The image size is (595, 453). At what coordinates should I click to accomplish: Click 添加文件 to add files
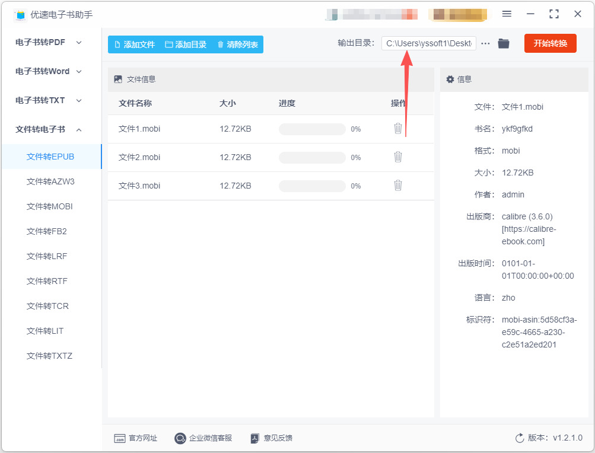[x=135, y=44]
